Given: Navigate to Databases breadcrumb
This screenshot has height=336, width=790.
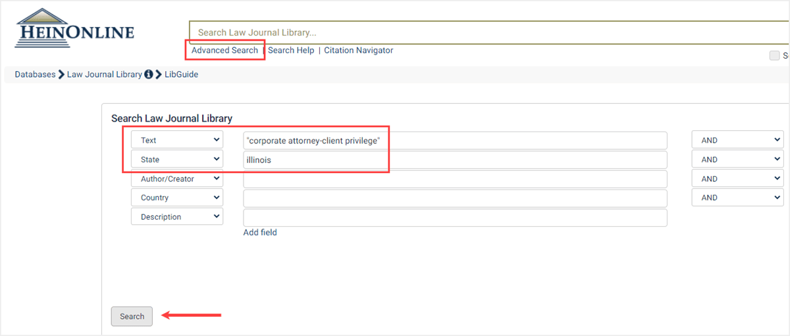Looking at the screenshot, I should [35, 74].
